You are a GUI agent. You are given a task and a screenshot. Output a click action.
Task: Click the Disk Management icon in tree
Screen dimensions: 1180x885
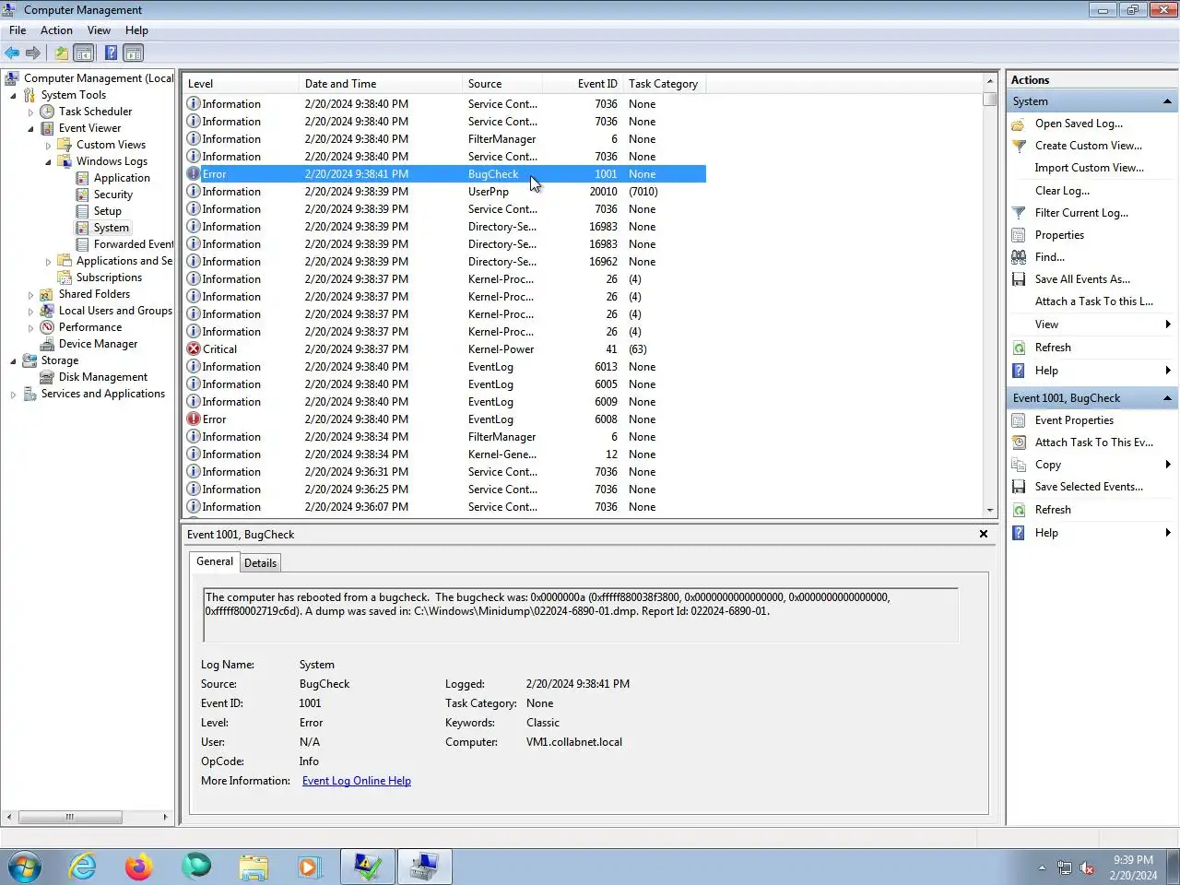tap(47, 377)
